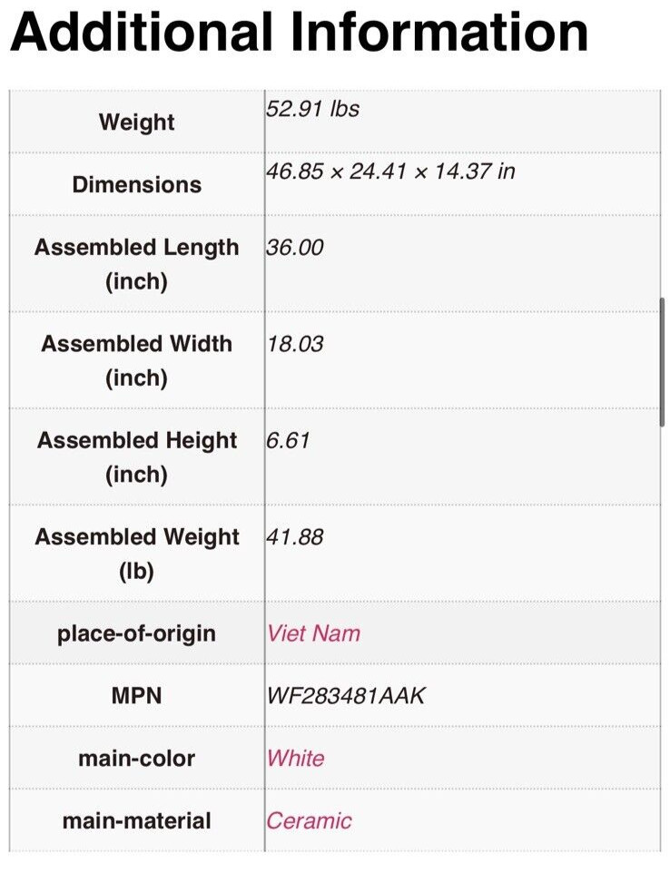Click the main-material row label

pyautogui.click(x=136, y=821)
